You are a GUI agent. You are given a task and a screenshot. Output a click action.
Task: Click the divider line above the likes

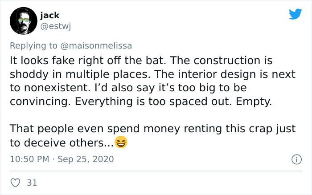(156, 171)
